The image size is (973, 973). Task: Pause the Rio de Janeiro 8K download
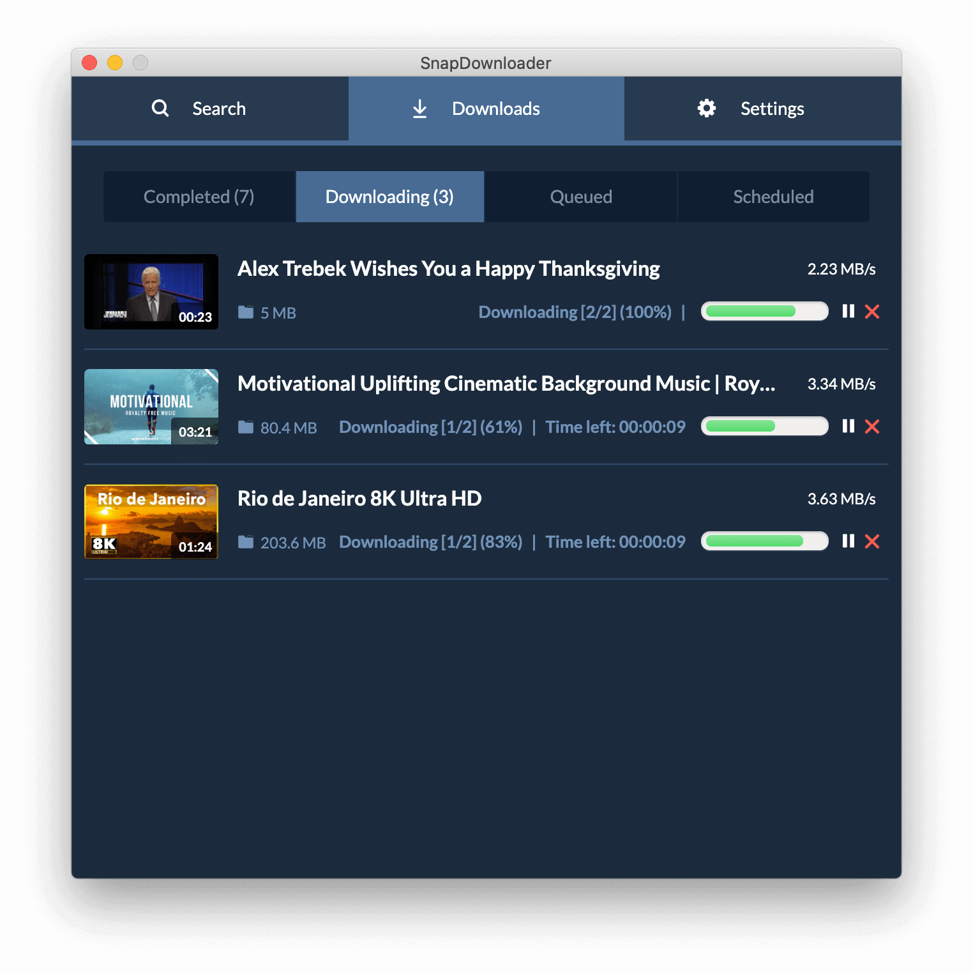(848, 541)
